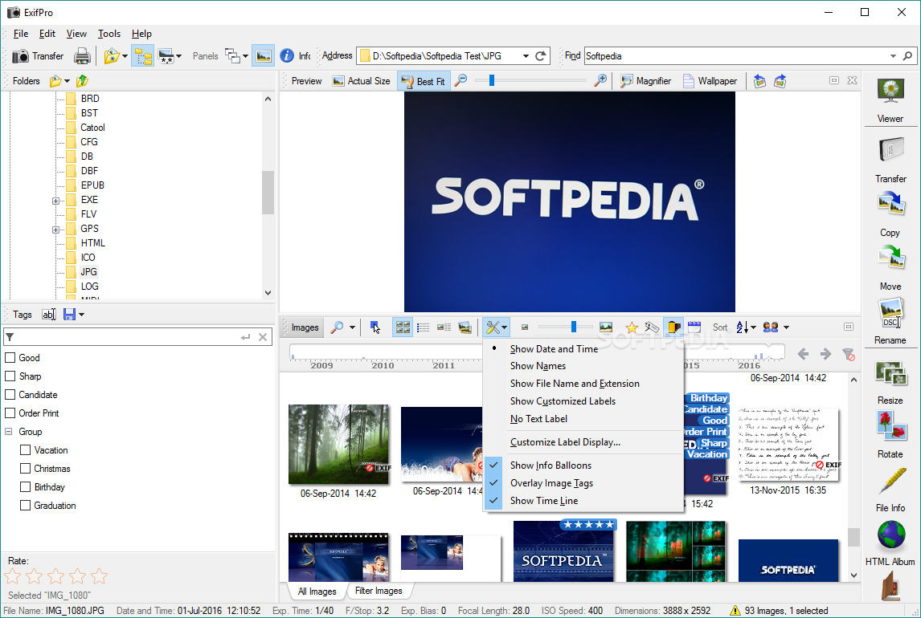Go up one folder level
Image resolution: width=921 pixels, height=618 pixels.
82,81
